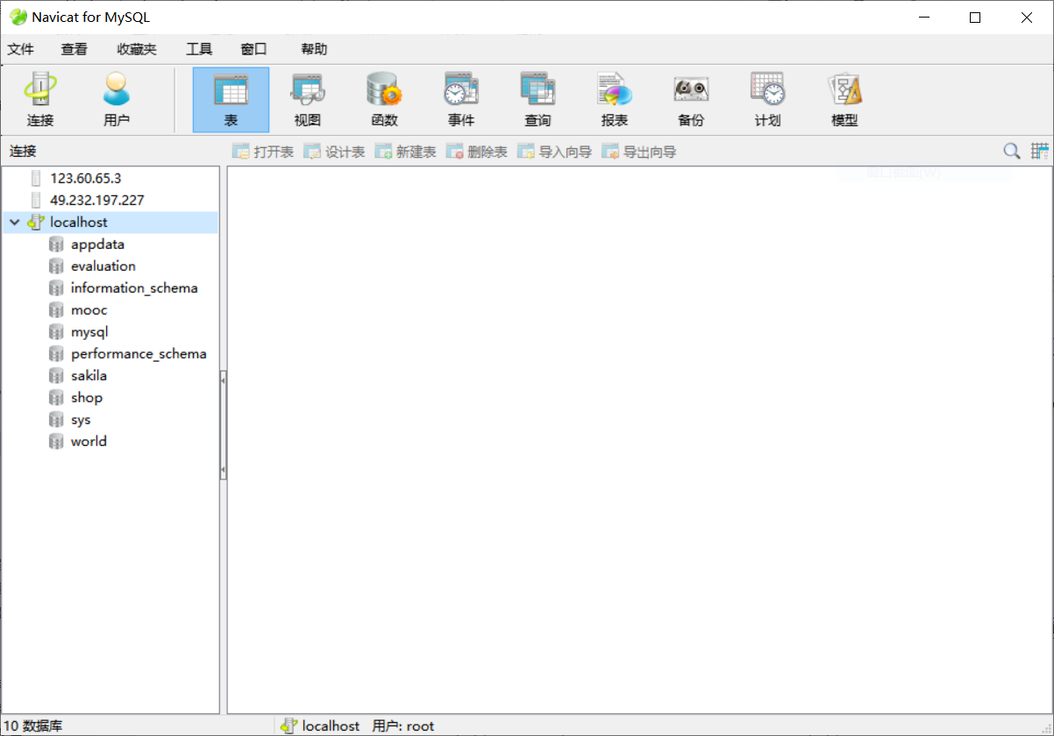1054x736 pixels.
Task: Open the 收藏夹 menu
Action: [x=137, y=49]
